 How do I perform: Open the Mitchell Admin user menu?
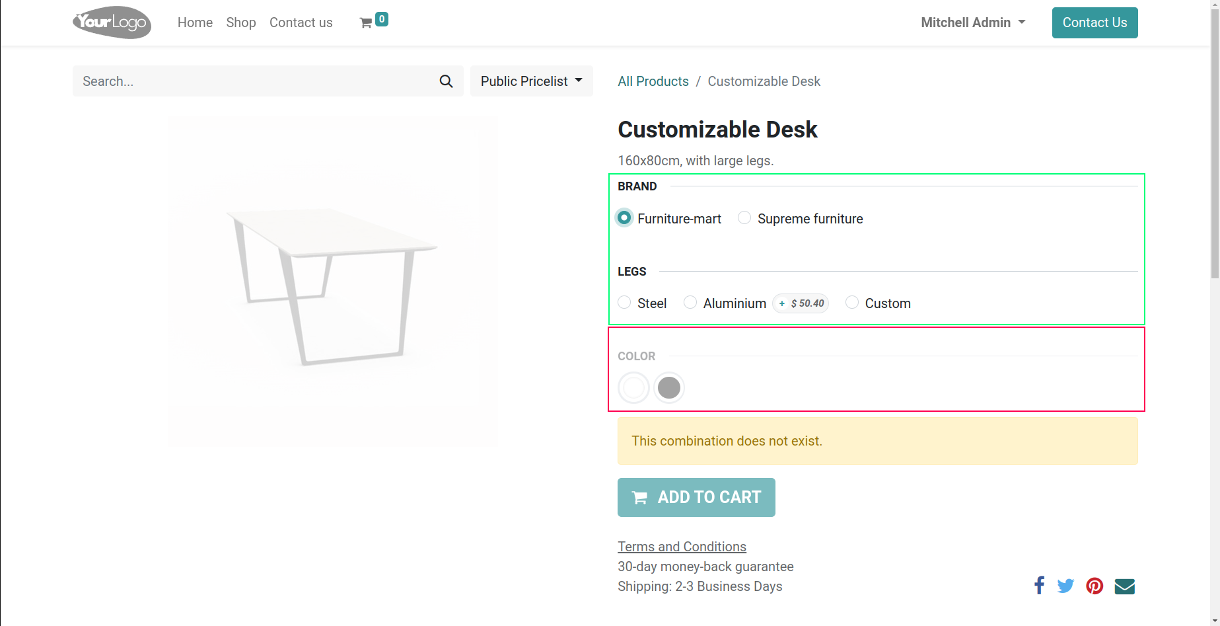pos(973,22)
